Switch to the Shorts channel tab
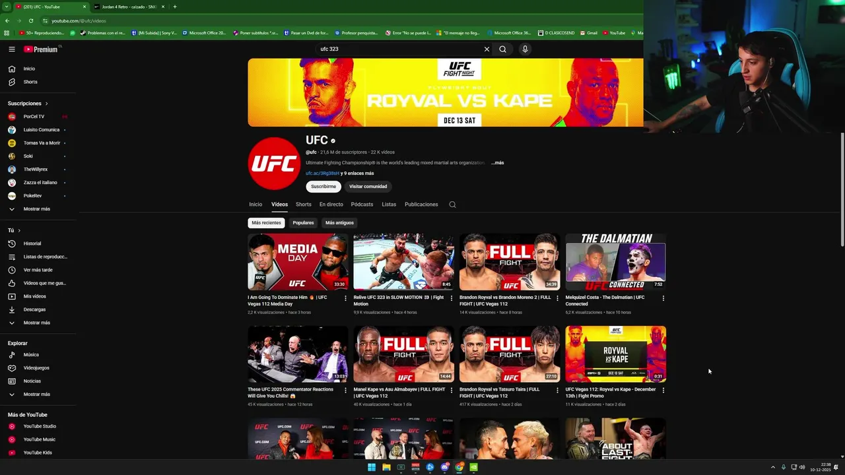 tap(304, 205)
